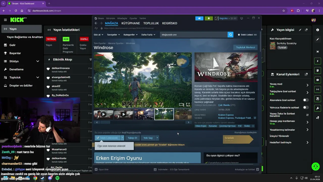Open Spotify from the taskbar
This screenshot has height=182, width=323.
point(57,178)
